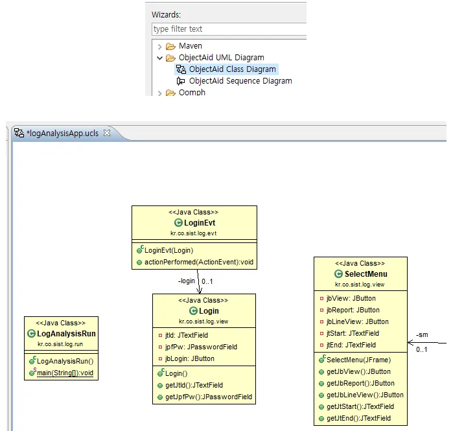Click the LogAnalysisRun() constructor icon

[32, 361]
